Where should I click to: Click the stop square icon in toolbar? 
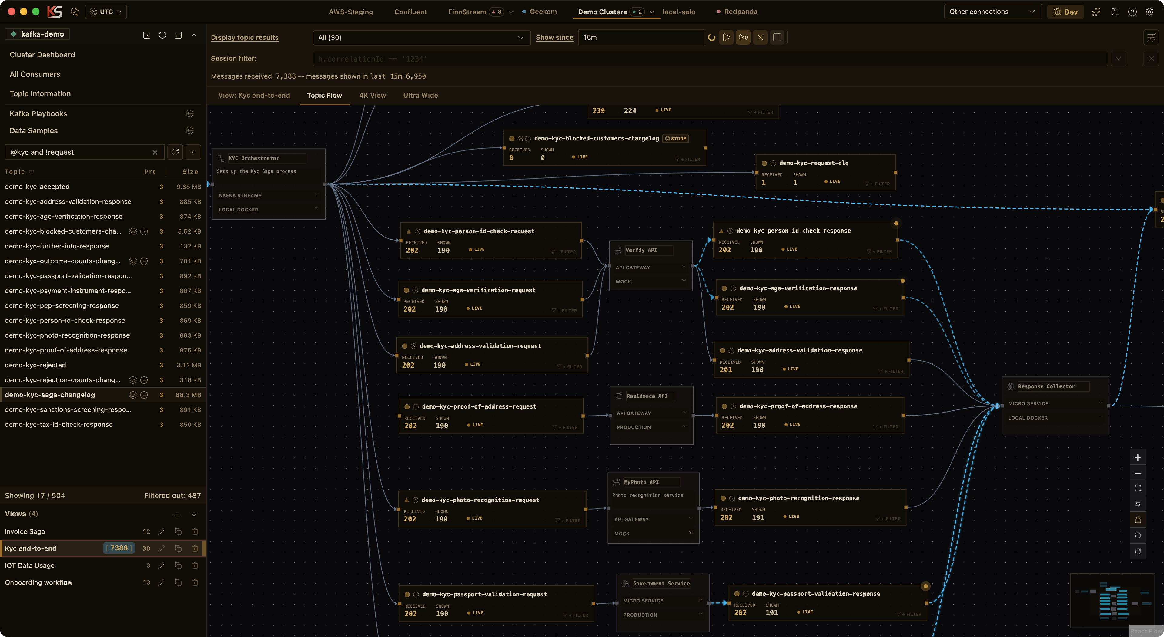coord(777,38)
